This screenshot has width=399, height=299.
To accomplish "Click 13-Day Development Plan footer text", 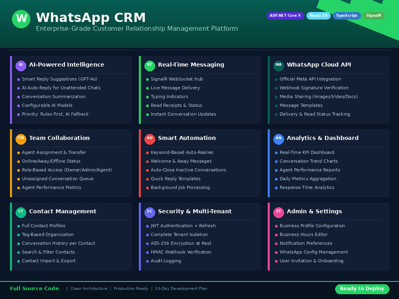I will (181, 289).
